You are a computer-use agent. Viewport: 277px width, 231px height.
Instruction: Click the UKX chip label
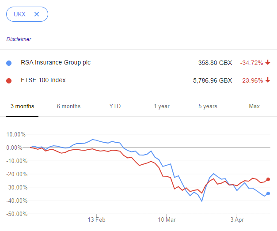coord(19,14)
